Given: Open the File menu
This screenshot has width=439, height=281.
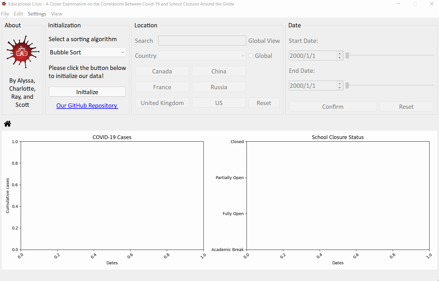Looking at the screenshot, I should pyautogui.click(x=5, y=14).
